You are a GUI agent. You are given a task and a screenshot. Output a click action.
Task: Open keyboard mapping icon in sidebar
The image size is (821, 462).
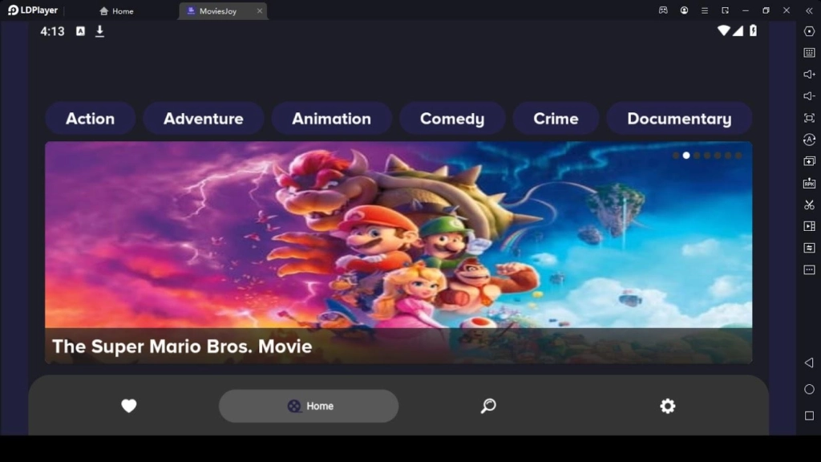point(809,52)
